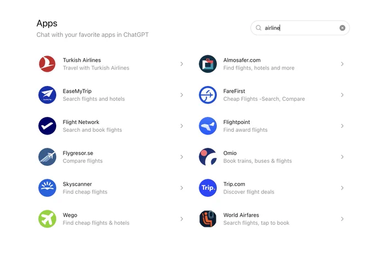This screenshot has width=375, height=258.
Task: Open the Skyscanner sunrise icon
Action: pos(47,187)
